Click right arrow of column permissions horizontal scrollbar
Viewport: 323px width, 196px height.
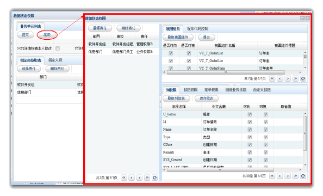point(300,170)
